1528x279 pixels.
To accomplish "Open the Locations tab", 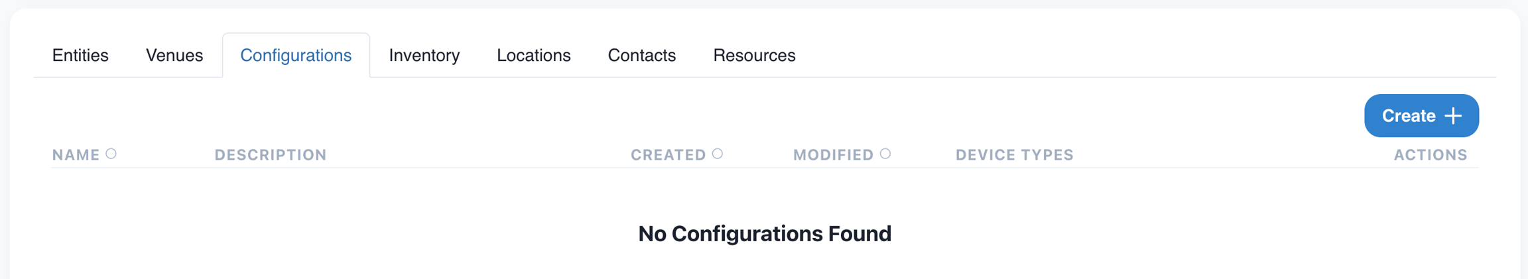I will pos(534,55).
